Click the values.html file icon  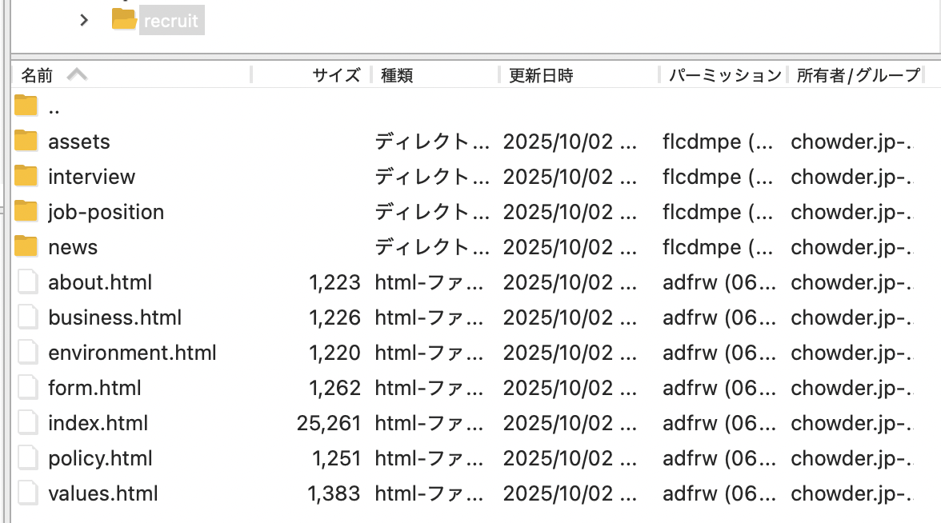(28, 493)
